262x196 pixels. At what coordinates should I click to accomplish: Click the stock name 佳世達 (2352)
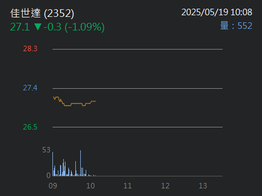[x=42, y=13]
